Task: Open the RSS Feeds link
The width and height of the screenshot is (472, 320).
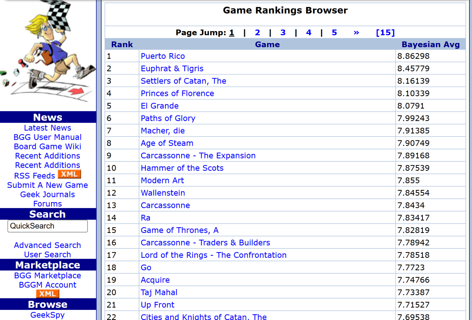Action: click(x=35, y=176)
